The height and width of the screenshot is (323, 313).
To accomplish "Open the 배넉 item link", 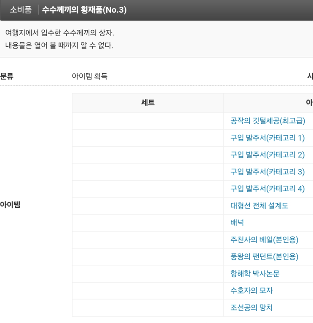I will 237,223.
